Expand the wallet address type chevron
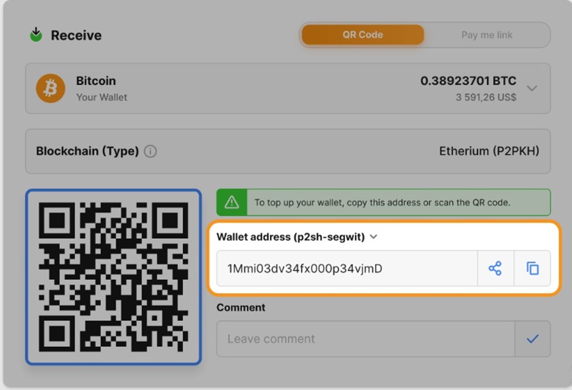This screenshot has height=390, width=572. [374, 236]
